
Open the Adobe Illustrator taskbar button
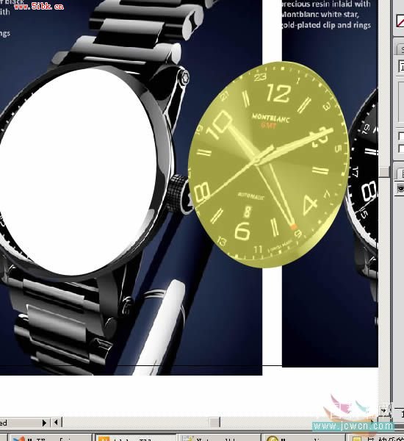coord(136,437)
